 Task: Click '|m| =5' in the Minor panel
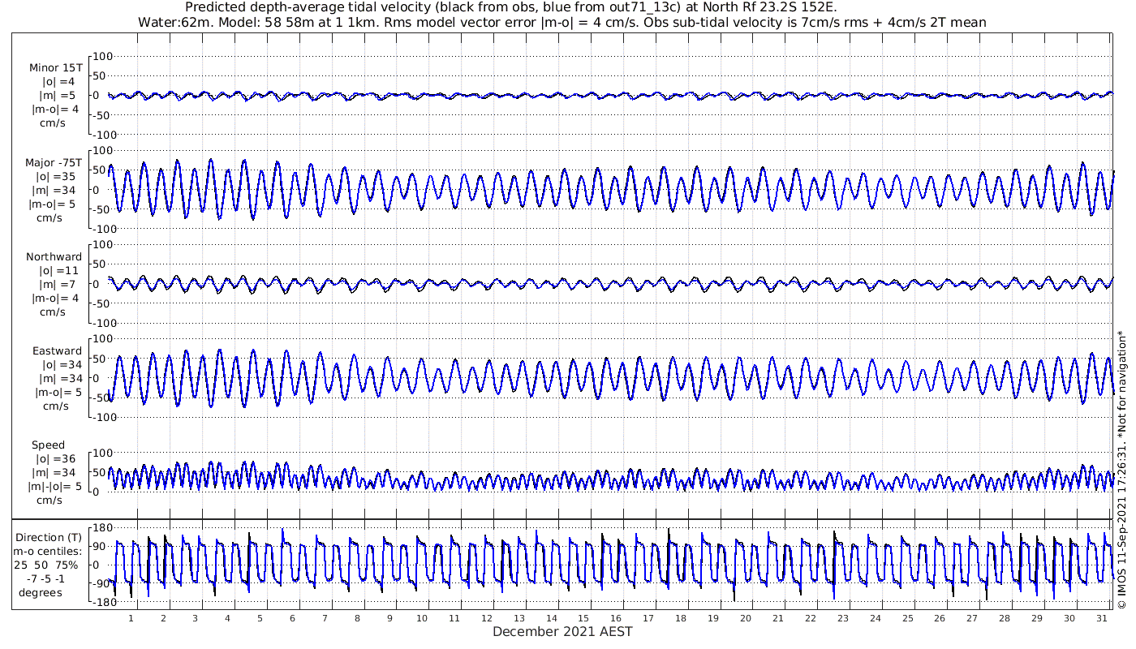pyautogui.click(x=58, y=96)
